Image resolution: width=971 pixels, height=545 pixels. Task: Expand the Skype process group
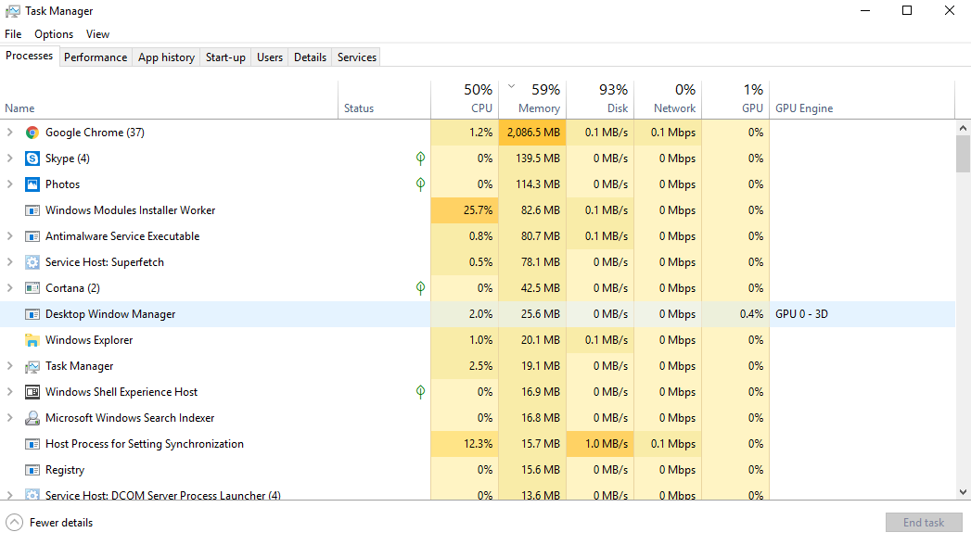point(10,158)
